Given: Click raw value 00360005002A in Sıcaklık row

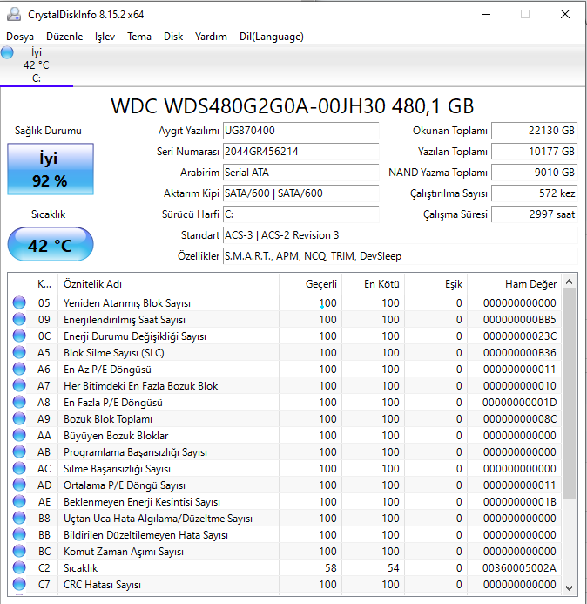Looking at the screenshot, I should click(519, 567).
